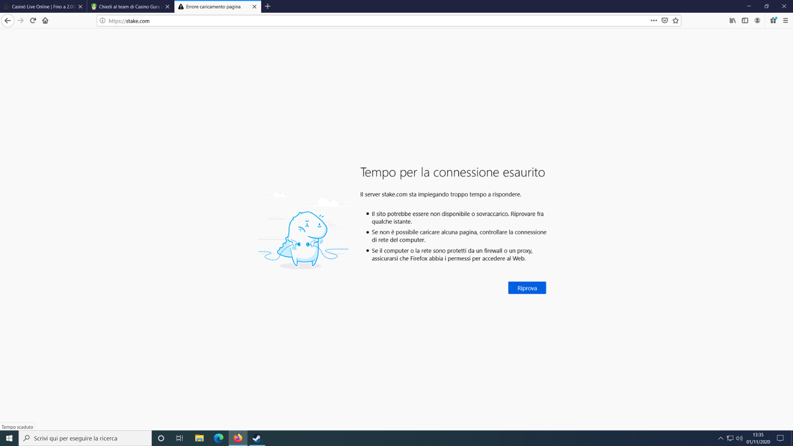Restore down the Firefox window

767,6
